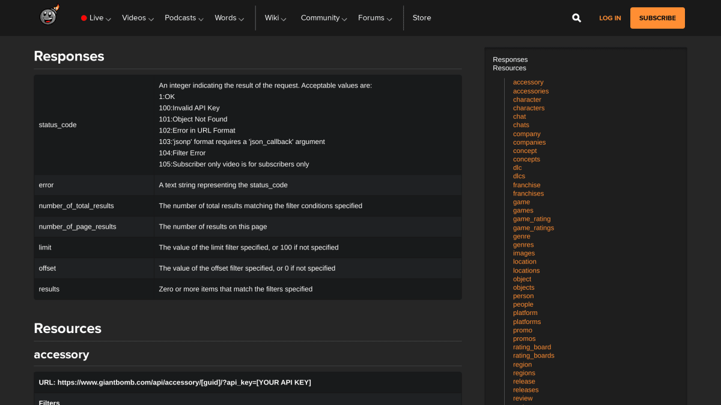Image resolution: width=721 pixels, height=405 pixels.
Task: Click the orange SUBSCRIBE button
Action: (657, 18)
